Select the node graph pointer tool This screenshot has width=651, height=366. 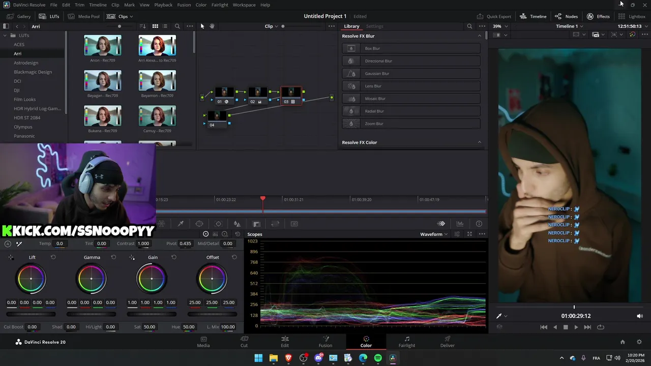pos(202,26)
